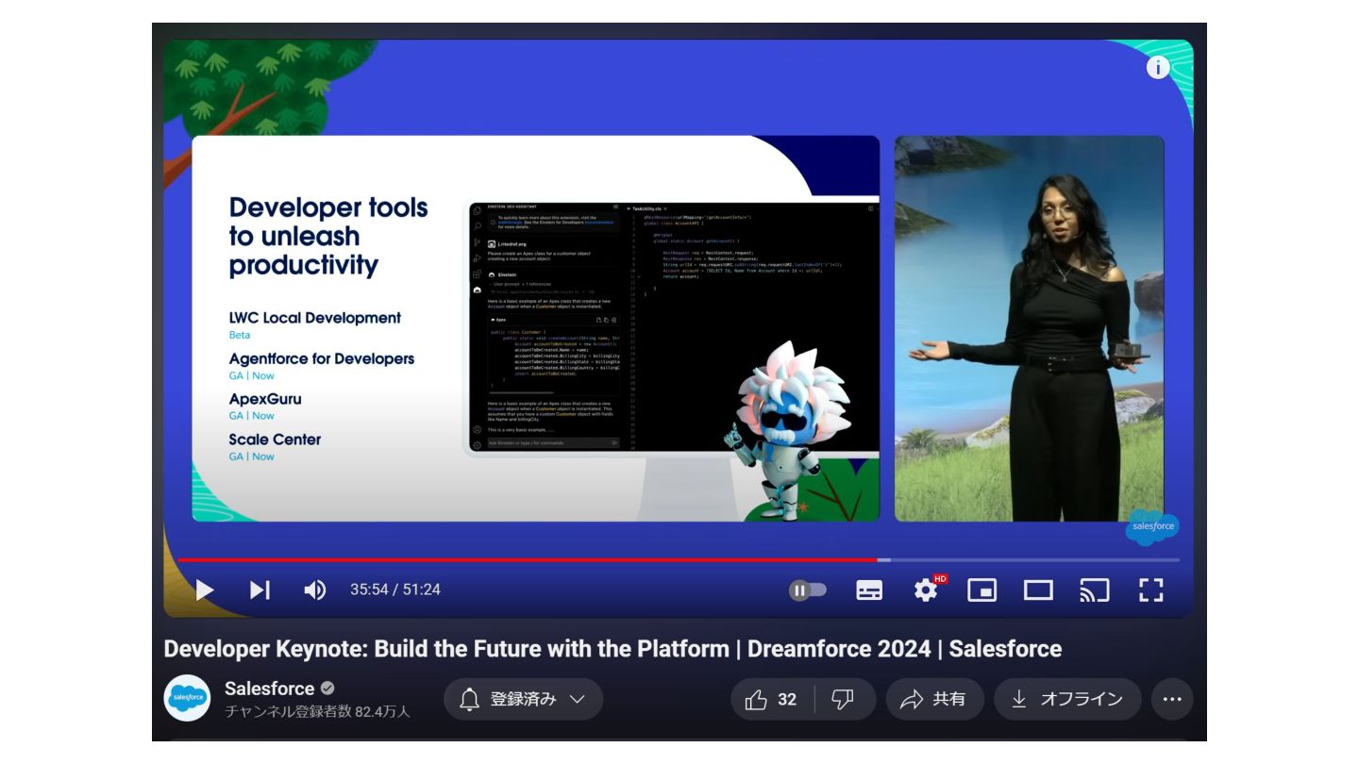Open the info card icon

pyautogui.click(x=1158, y=68)
